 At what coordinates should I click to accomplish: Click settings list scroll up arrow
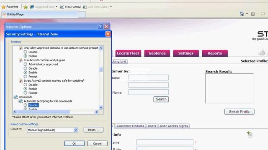(101, 48)
